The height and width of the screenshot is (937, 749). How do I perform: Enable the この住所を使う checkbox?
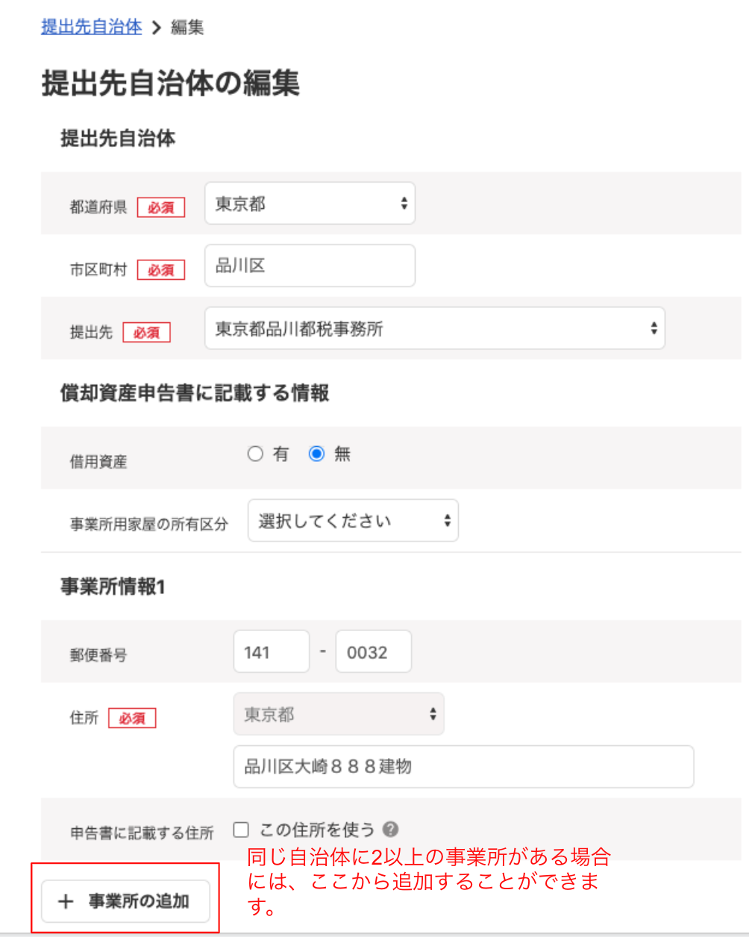coord(240,830)
